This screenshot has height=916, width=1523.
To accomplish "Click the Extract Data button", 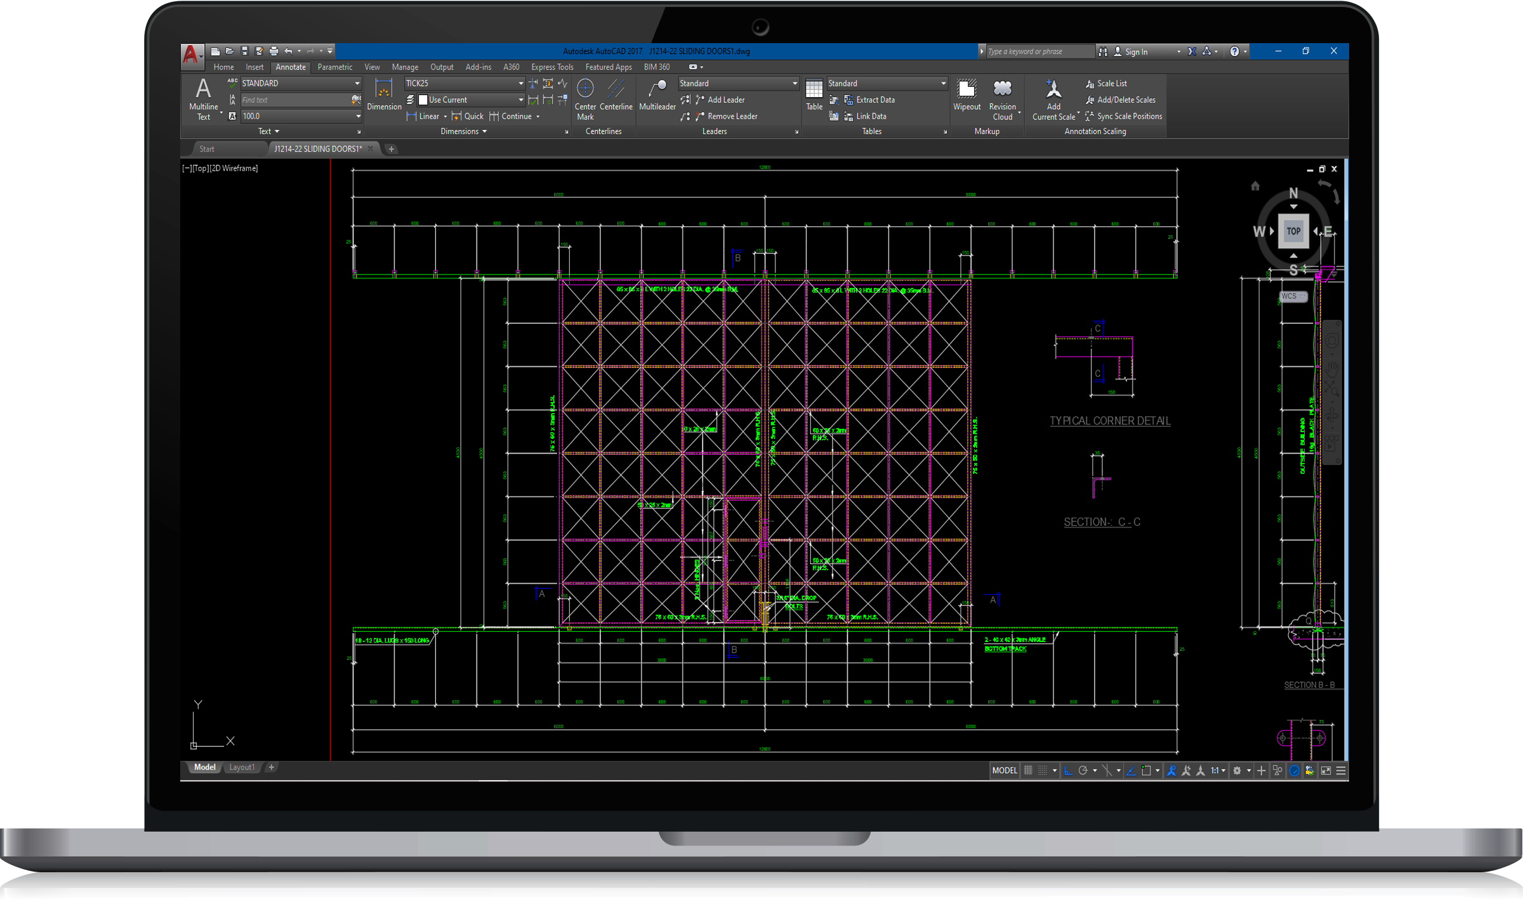I will coord(874,100).
